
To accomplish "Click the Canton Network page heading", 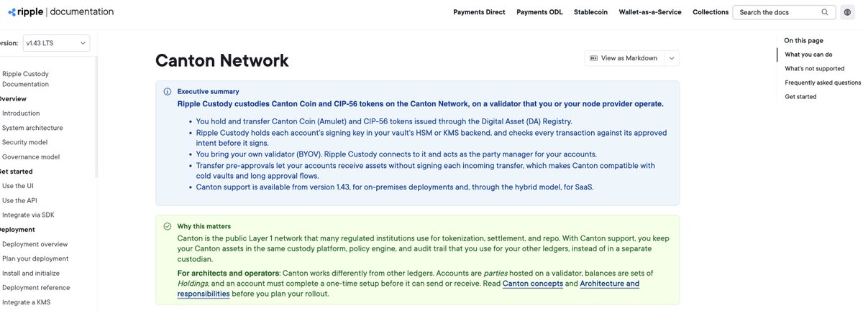I will pyautogui.click(x=222, y=60).
